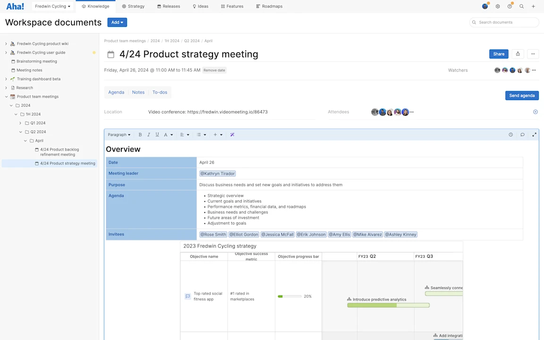Collapse Product team meetings tree
The width and height of the screenshot is (544, 340).
pyautogui.click(x=6, y=96)
